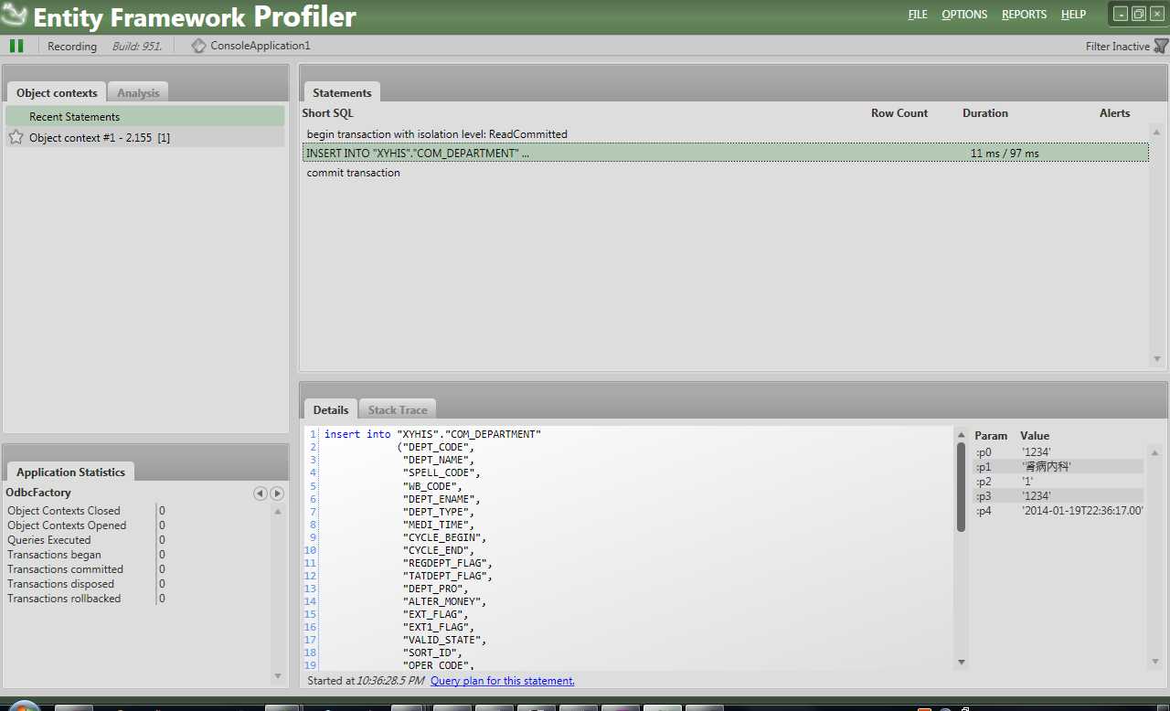The height and width of the screenshot is (711, 1170).
Task: Click the Value column header
Action: coord(1035,436)
